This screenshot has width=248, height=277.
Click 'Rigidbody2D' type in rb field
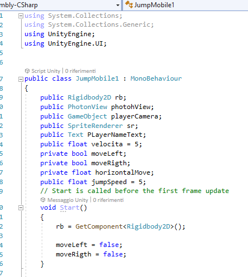(90, 97)
